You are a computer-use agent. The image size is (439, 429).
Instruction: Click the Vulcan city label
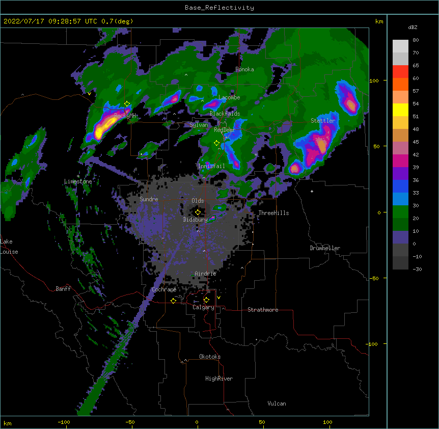tap(277, 404)
